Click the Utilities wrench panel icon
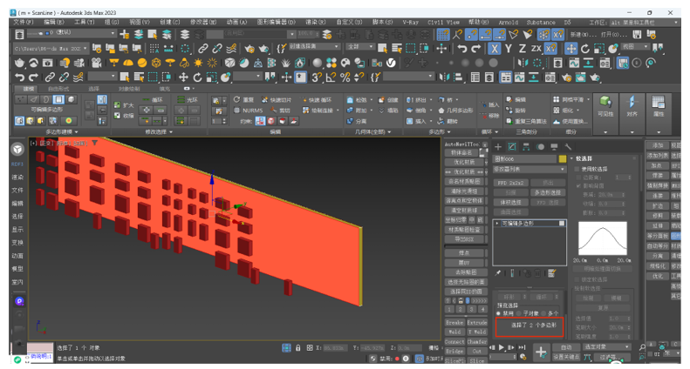The height and width of the screenshot is (369, 690). pyautogui.click(x=568, y=146)
